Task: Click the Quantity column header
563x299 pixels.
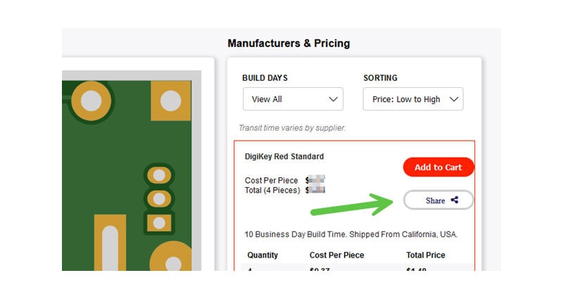Action: pos(262,255)
